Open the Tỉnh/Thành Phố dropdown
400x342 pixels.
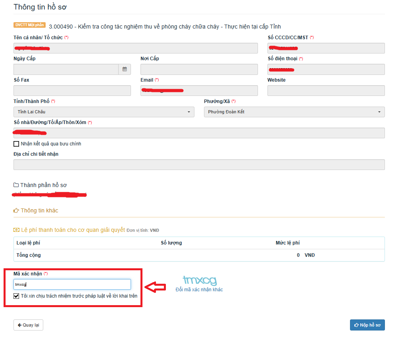[x=104, y=112]
